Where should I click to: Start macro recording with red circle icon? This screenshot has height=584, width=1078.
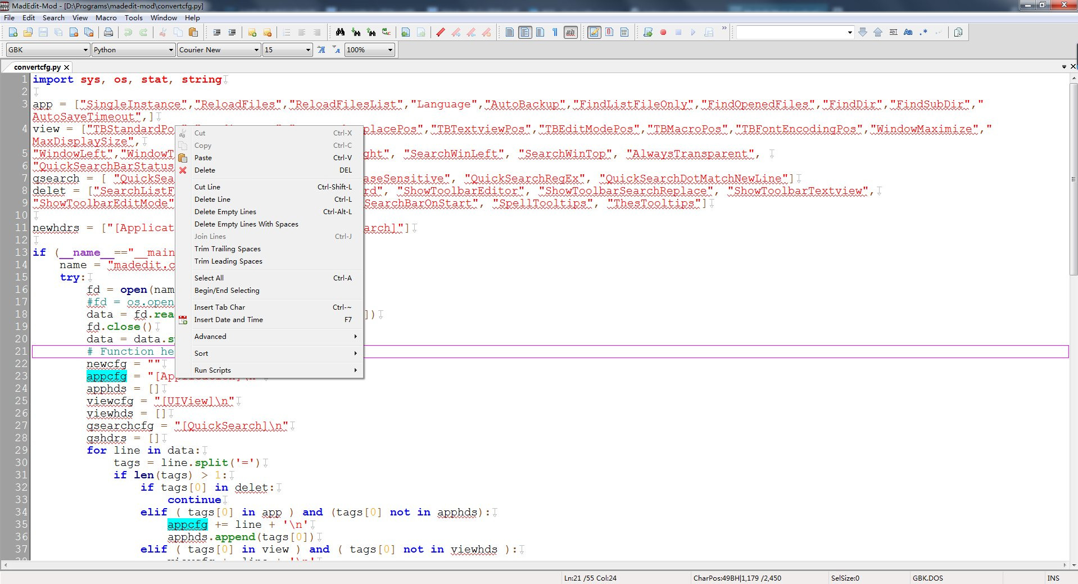point(663,33)
